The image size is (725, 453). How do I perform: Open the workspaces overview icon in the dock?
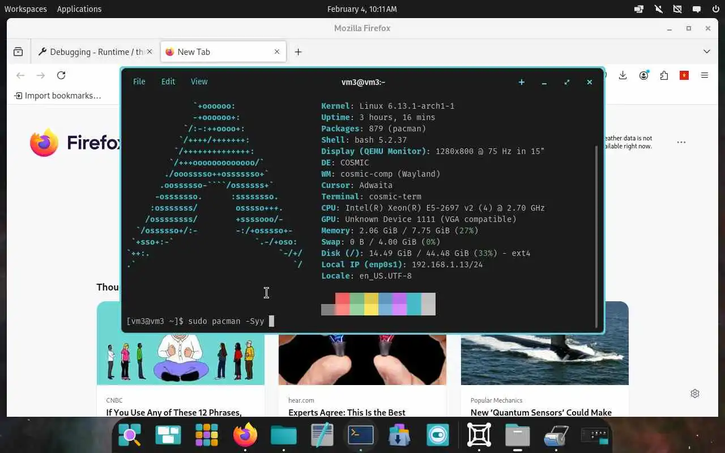(x=168, y=435)
